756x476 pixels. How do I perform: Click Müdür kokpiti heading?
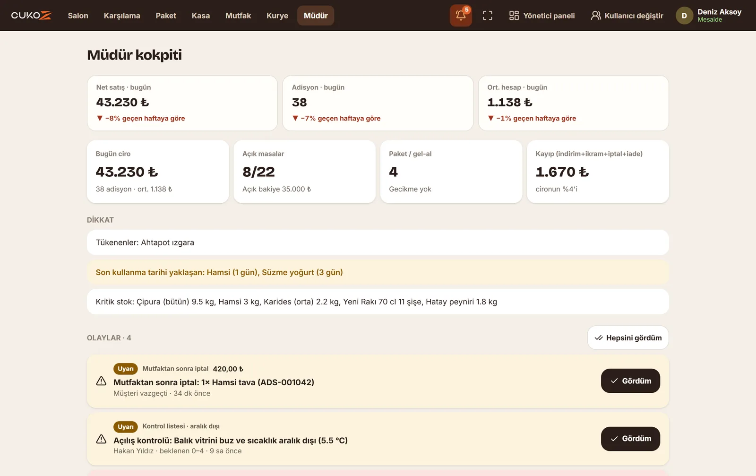pyautogui.click(x=135, y=55)
